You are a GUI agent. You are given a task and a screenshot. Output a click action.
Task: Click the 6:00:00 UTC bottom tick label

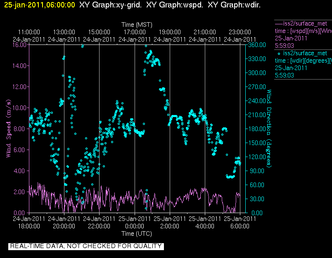click(240, 226)
